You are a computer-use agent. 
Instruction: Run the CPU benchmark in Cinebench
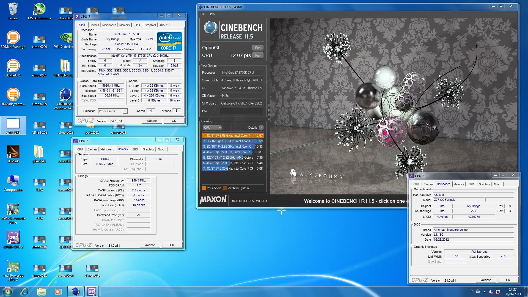pyautogui.click(x=258, y=56)
